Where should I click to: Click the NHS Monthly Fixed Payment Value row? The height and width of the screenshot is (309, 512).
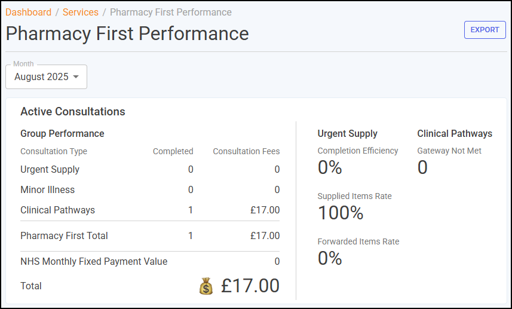(150, 262)
